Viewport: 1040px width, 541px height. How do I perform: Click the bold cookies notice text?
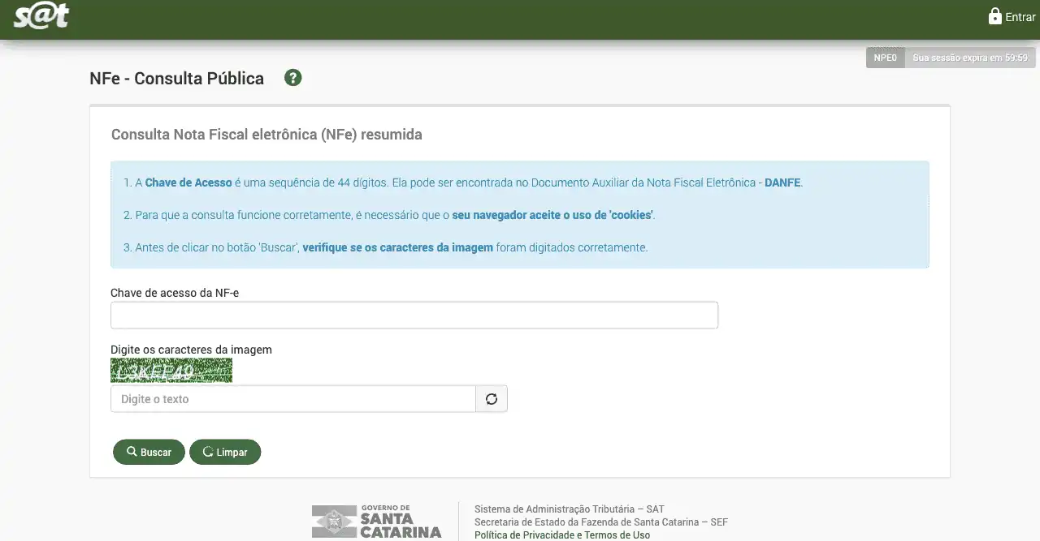pos(552,215)
